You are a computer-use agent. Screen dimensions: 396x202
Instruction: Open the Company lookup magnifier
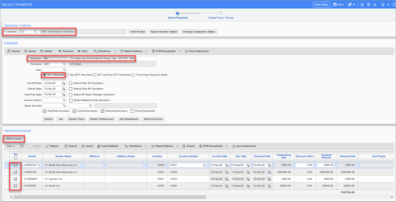[35, 32]
